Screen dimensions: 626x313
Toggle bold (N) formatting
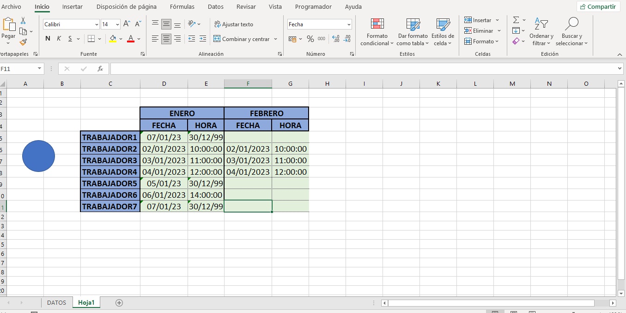click(x=48, y=39)
